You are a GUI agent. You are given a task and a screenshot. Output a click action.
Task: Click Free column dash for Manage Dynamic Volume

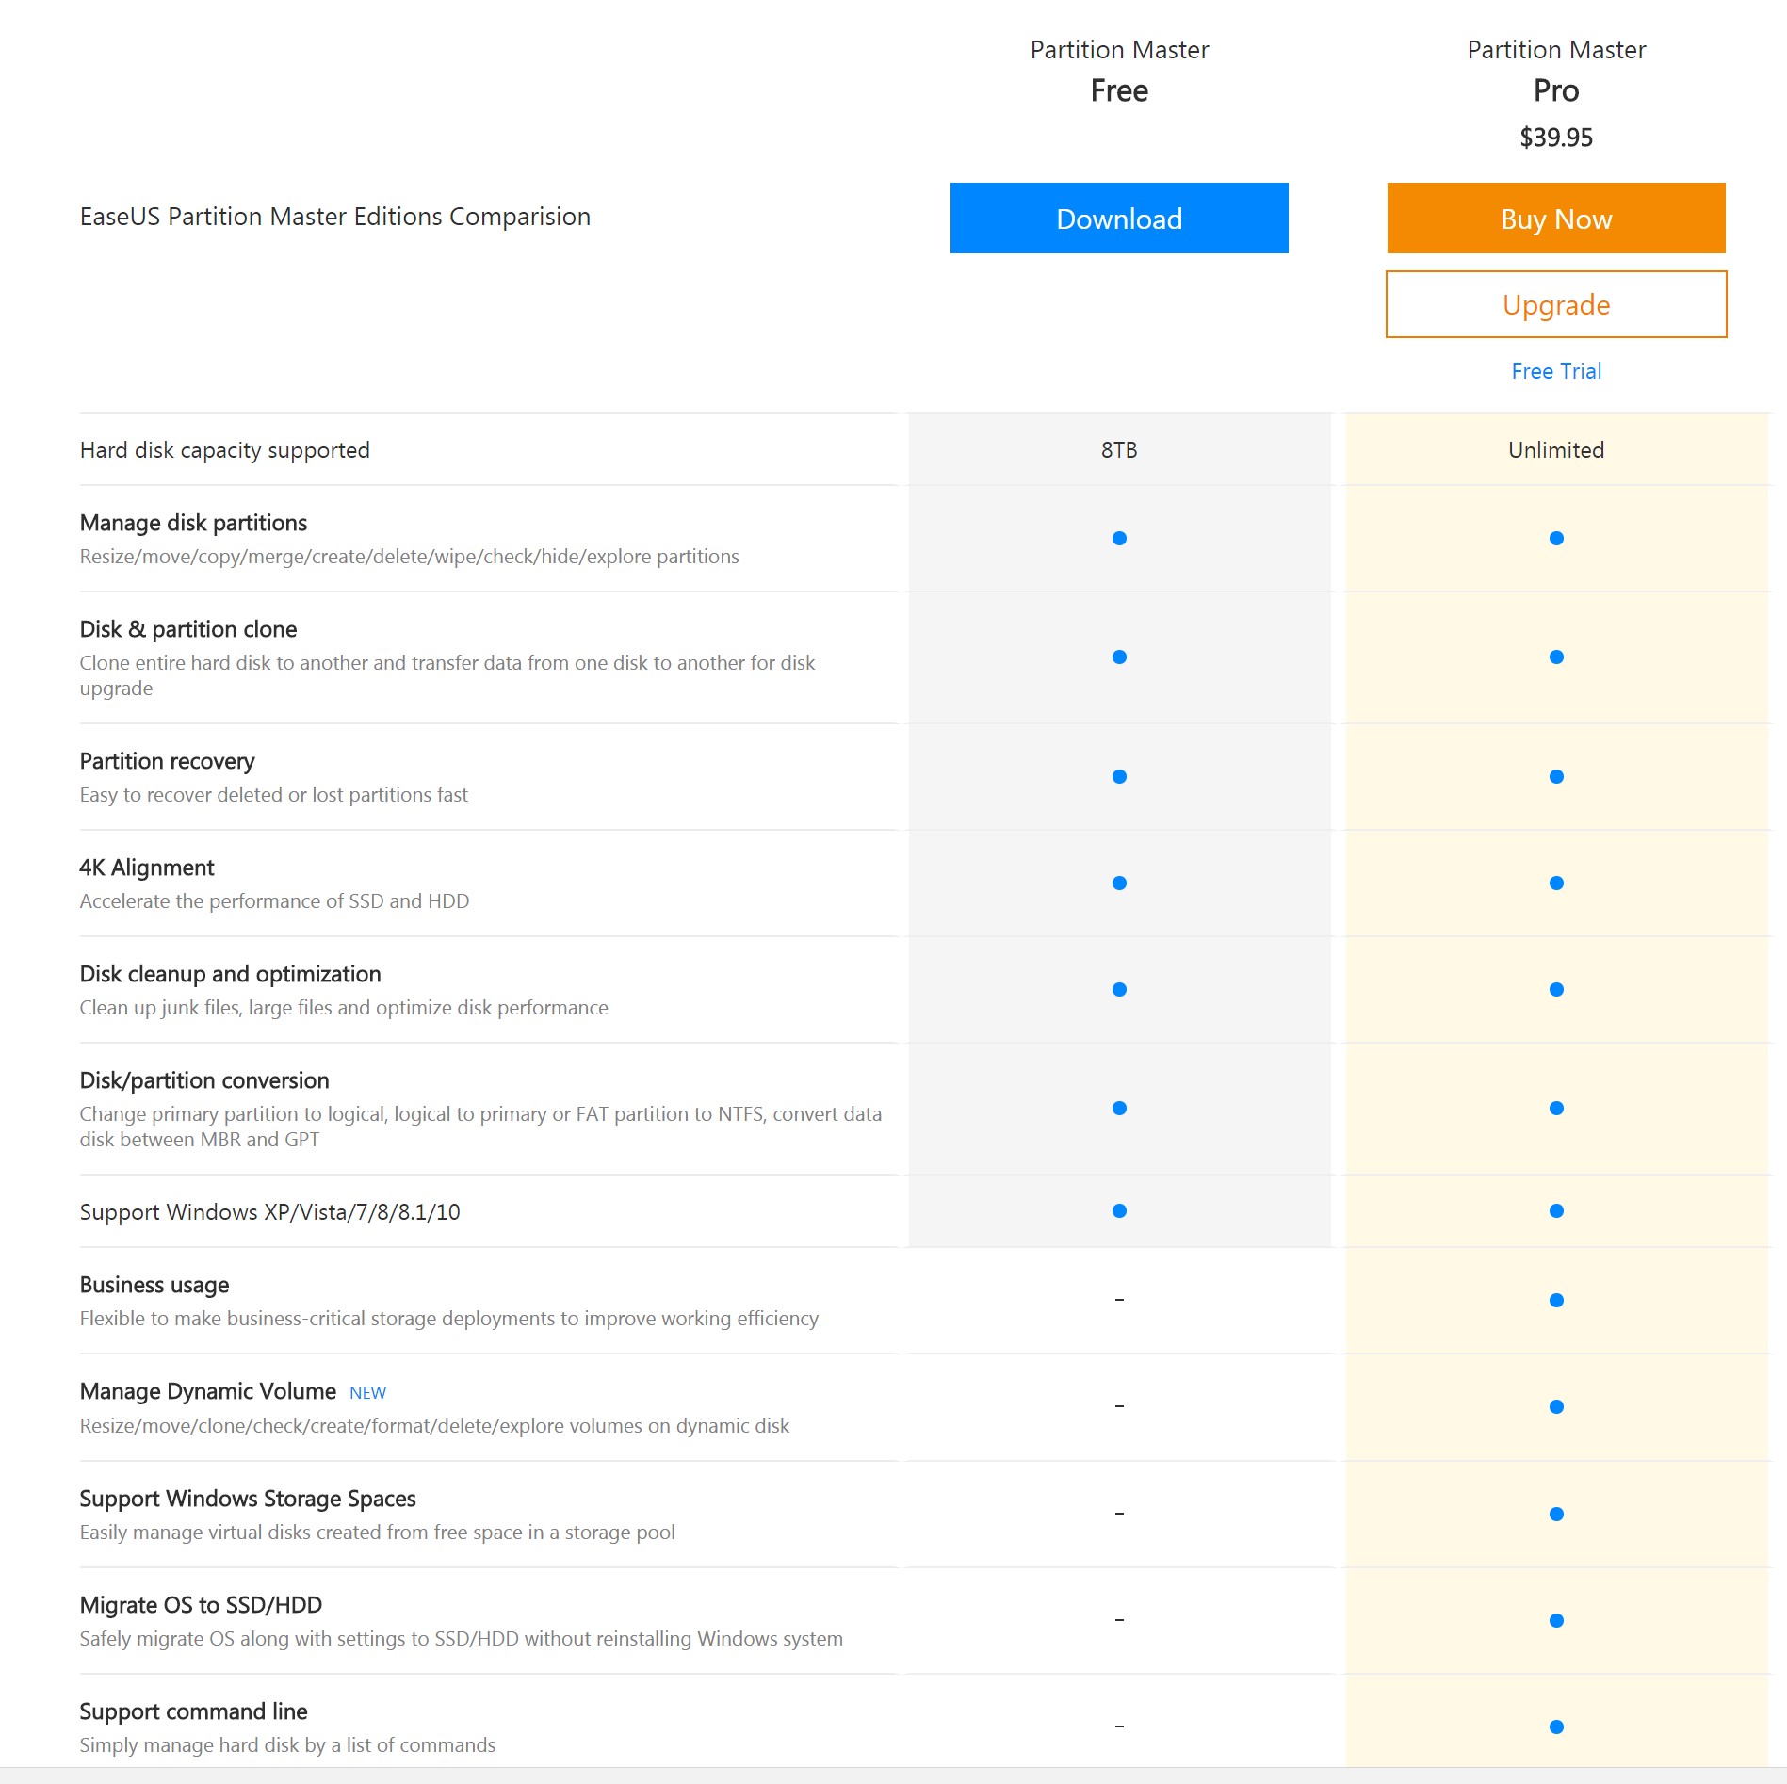click(1118, 1407)
